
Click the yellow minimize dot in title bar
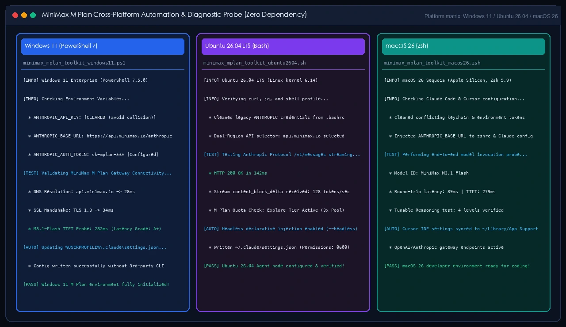[x=24, y=15]
